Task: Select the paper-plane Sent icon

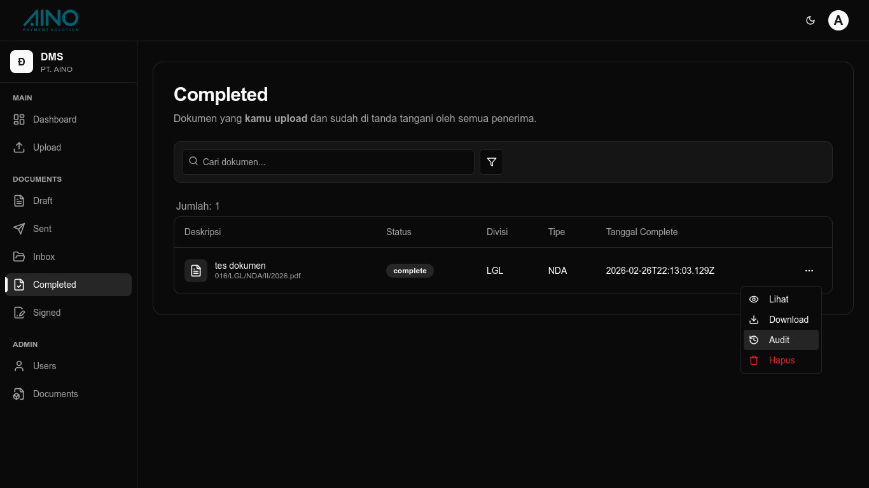Action: point(19,229)
